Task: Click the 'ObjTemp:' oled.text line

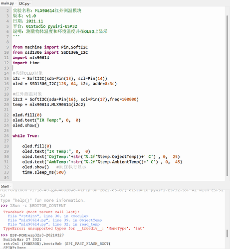Action: pyautogui.click(x=101, y=157)
